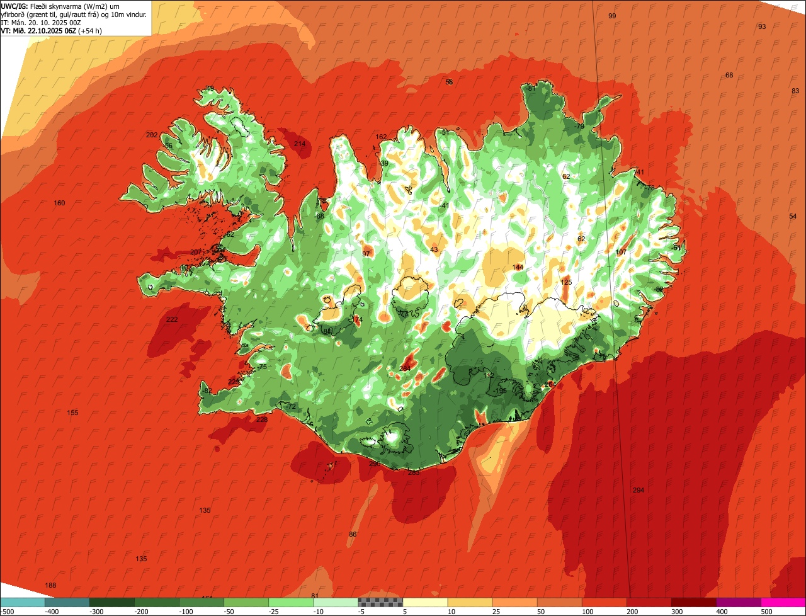Screen dimensions: 806x616
Task: Click the red-orange swatch between 100 and 200
Action: [604, 603]
